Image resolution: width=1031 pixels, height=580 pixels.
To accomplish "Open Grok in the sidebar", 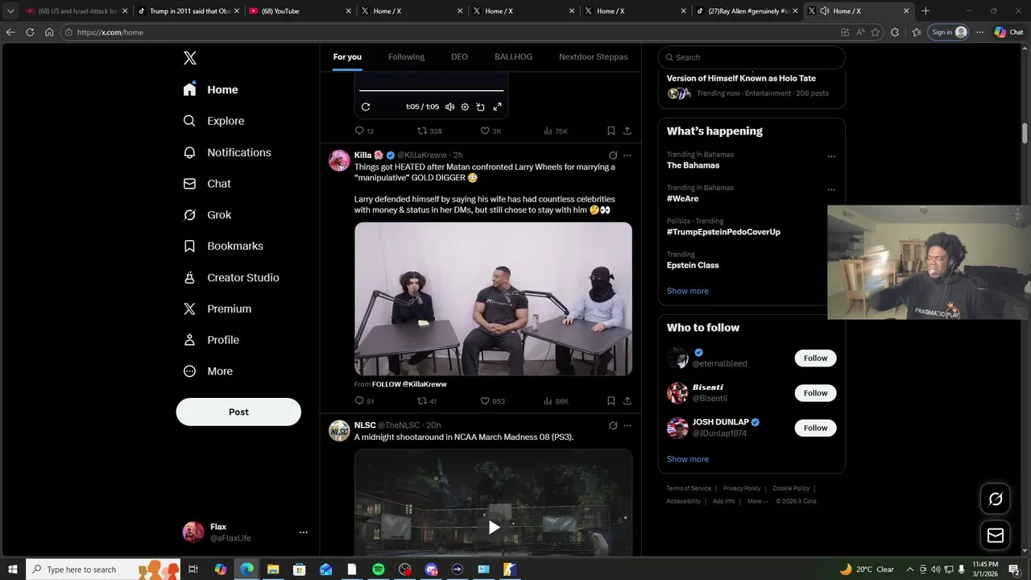I will [207, 215].
